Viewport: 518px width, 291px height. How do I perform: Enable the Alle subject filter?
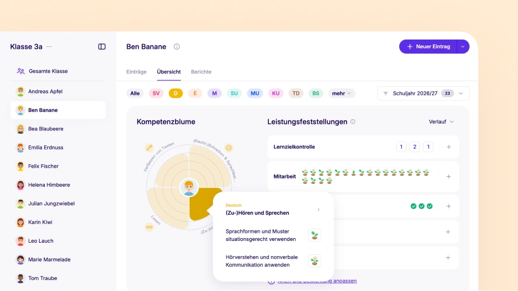coord(135,93)
